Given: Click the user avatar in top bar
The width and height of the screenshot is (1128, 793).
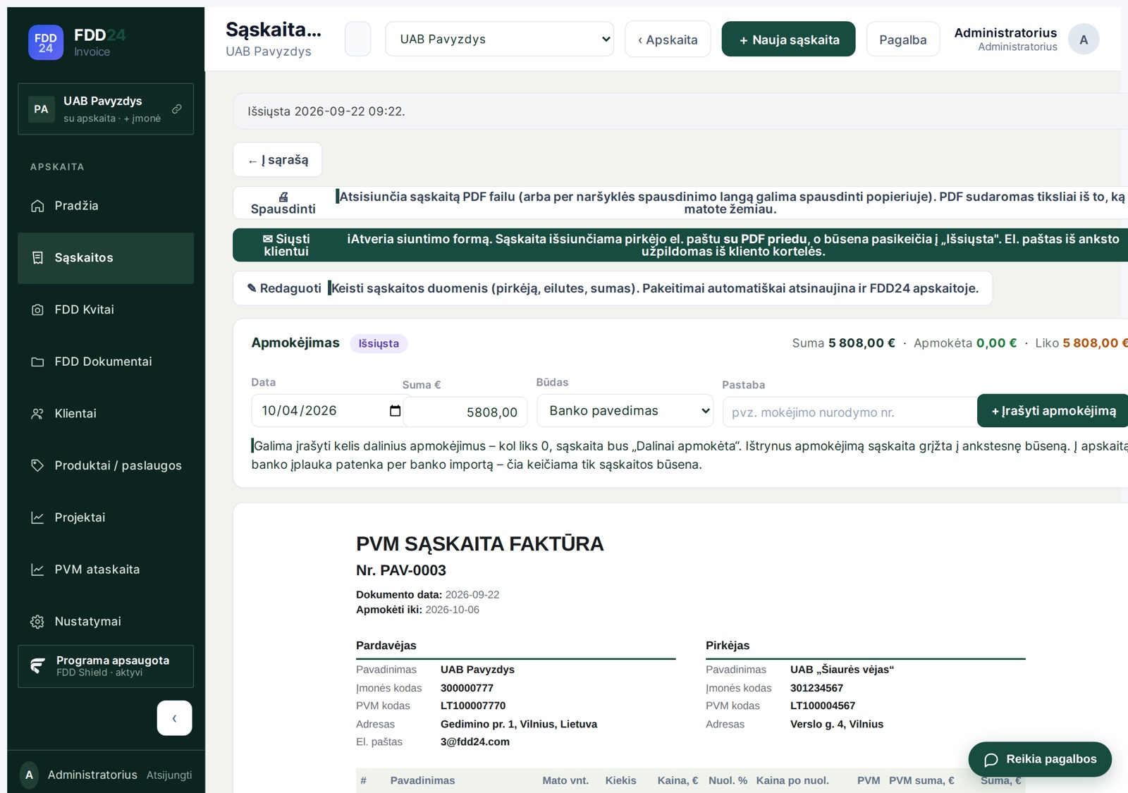Looking at the screenshot, I should click(x=1084, y=39).
